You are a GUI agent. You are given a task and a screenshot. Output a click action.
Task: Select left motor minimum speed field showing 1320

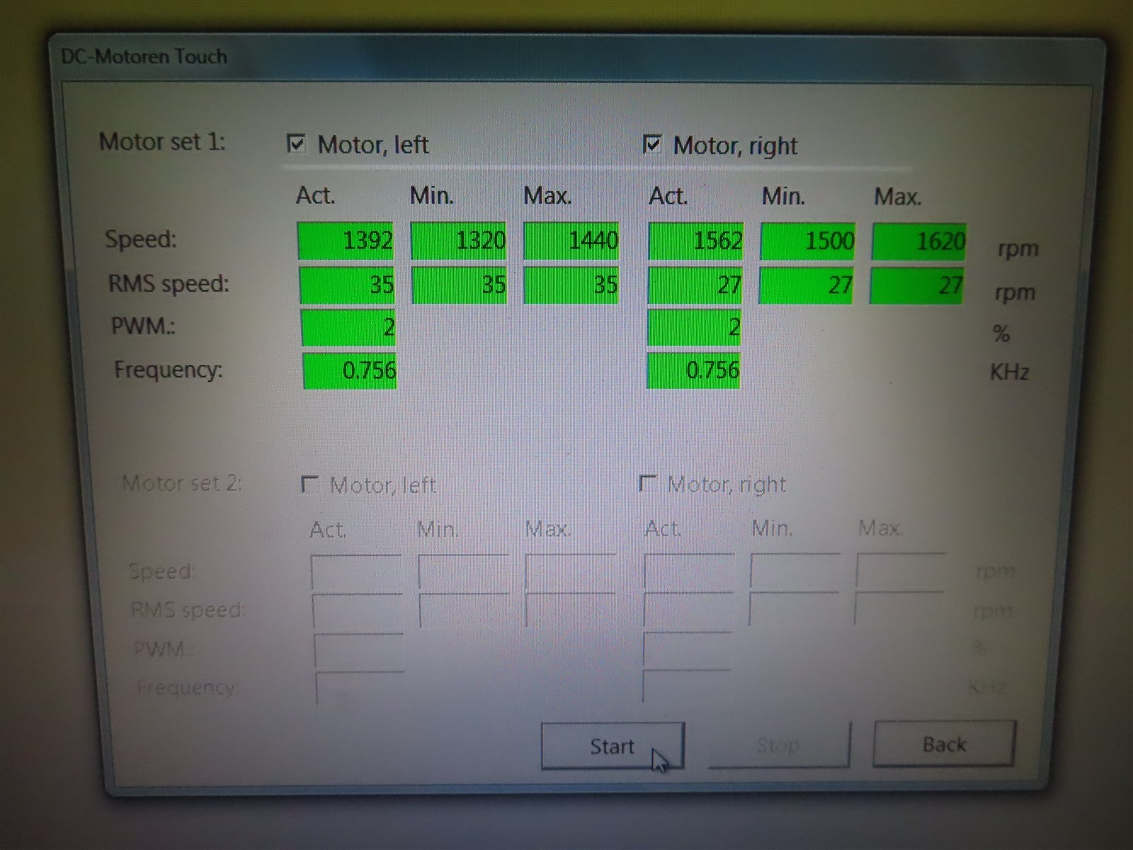pos(459,241)
